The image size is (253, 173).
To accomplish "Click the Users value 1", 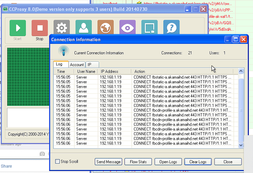I will click(x=224, y=53).
